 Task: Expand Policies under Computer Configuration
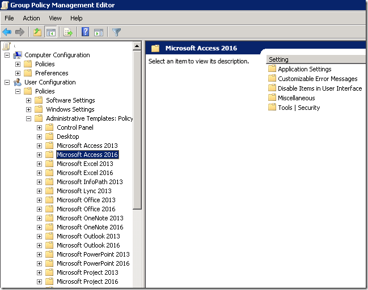click(18, 64)
